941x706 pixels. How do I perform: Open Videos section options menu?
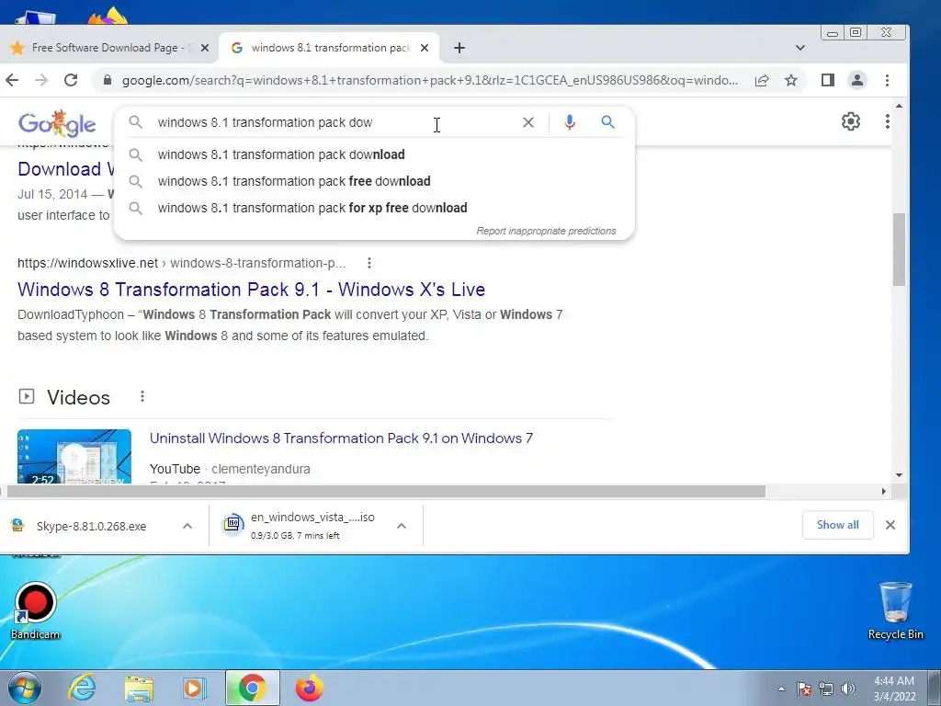(x=142, y=396)
